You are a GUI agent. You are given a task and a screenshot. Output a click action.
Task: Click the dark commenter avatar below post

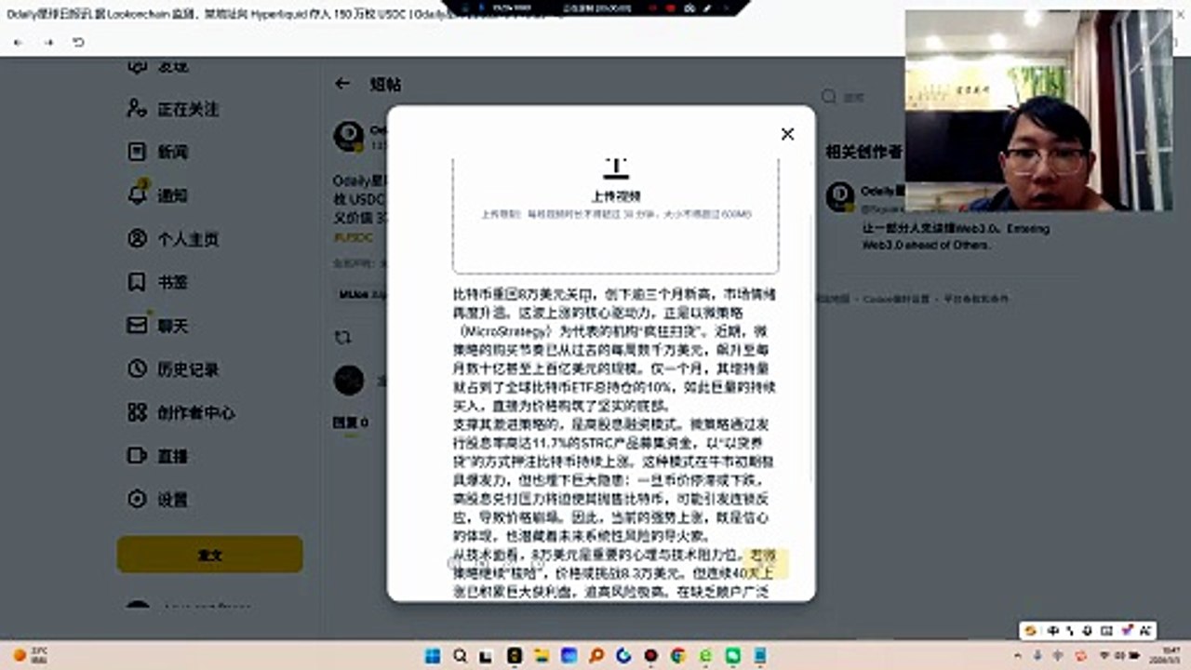(349, 380)
